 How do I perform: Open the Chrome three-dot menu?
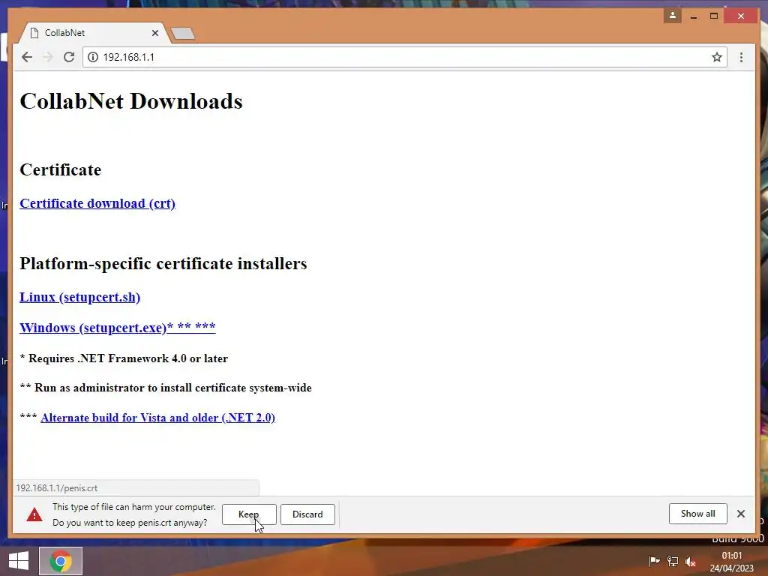741,57
